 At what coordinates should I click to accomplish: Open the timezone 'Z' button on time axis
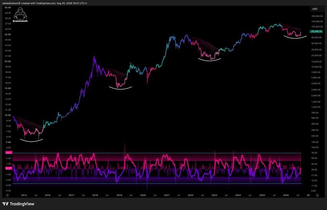(x=8, y=195)
